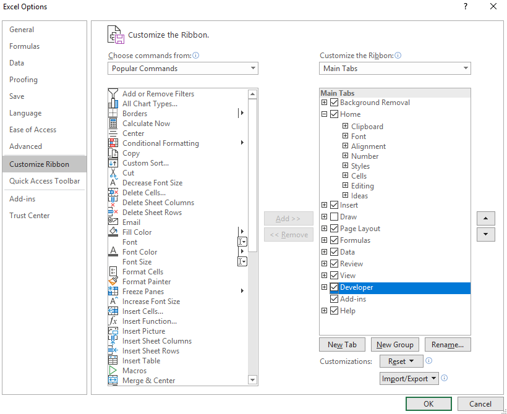Image resolution: width=507 pixels, height=414 pixels.
Task: Open the Import/Export dropdown button
Action: coord(409,378)
